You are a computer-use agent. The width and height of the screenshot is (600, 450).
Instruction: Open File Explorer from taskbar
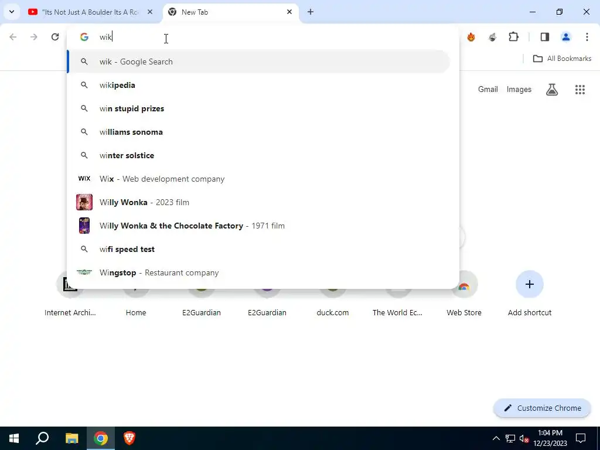72,438
